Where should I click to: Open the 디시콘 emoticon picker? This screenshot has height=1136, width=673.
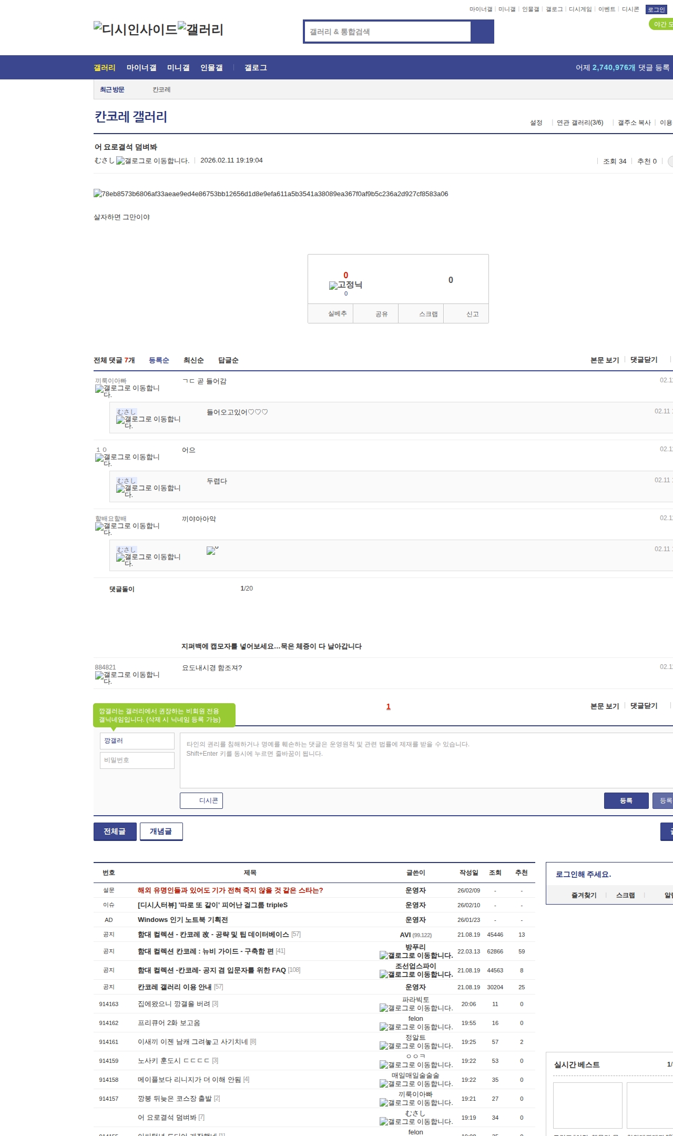click(x=201, y=800)
